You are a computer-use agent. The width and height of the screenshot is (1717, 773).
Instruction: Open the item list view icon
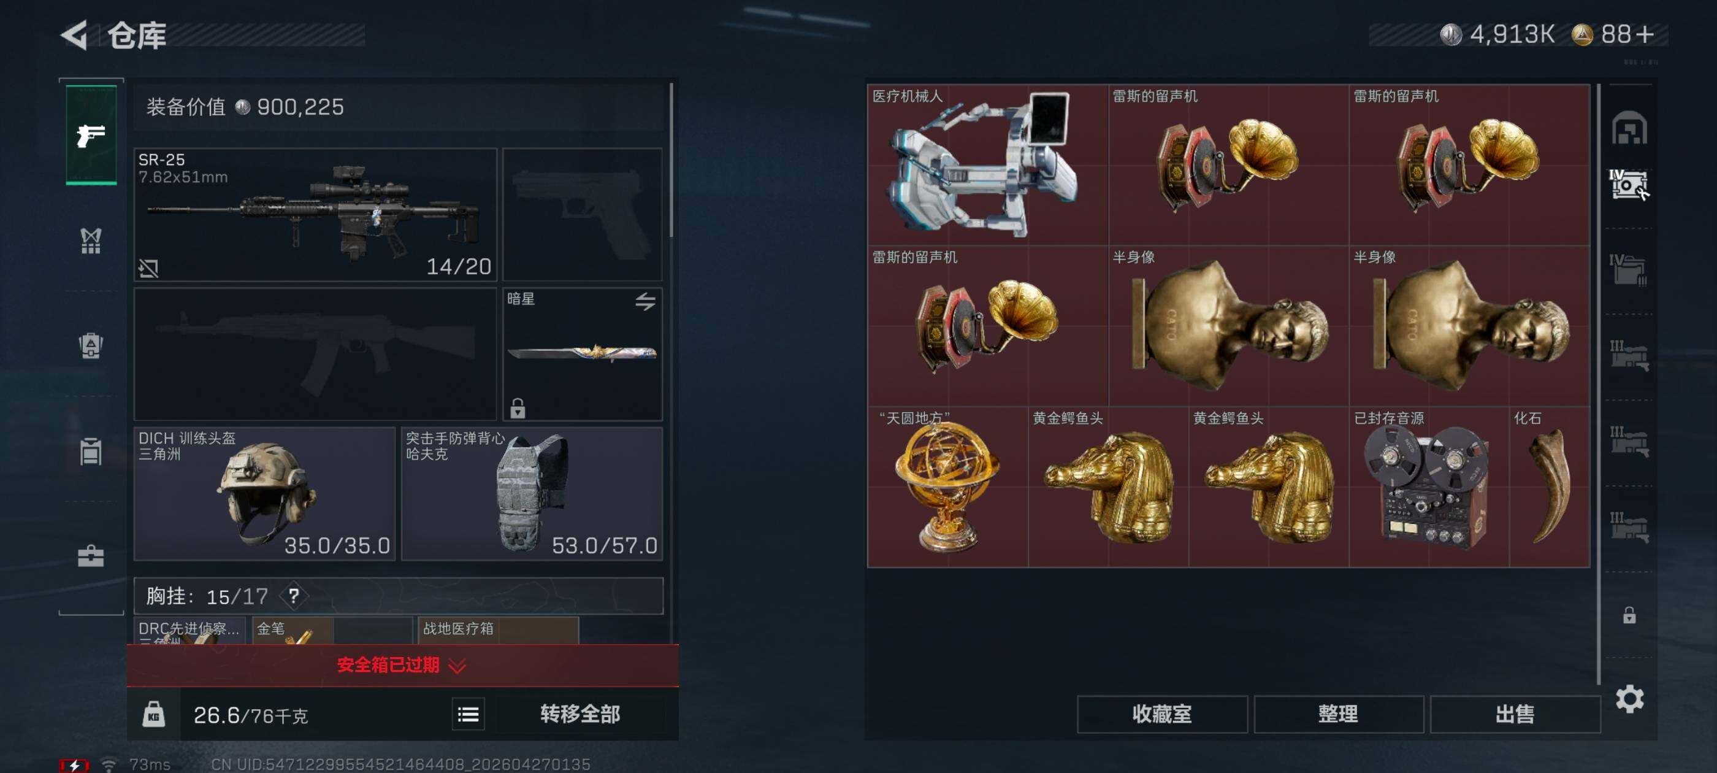pos(468,714)
